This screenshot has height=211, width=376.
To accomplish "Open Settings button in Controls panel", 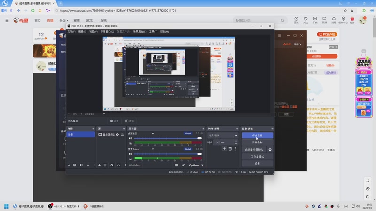I will pos(257,163).
